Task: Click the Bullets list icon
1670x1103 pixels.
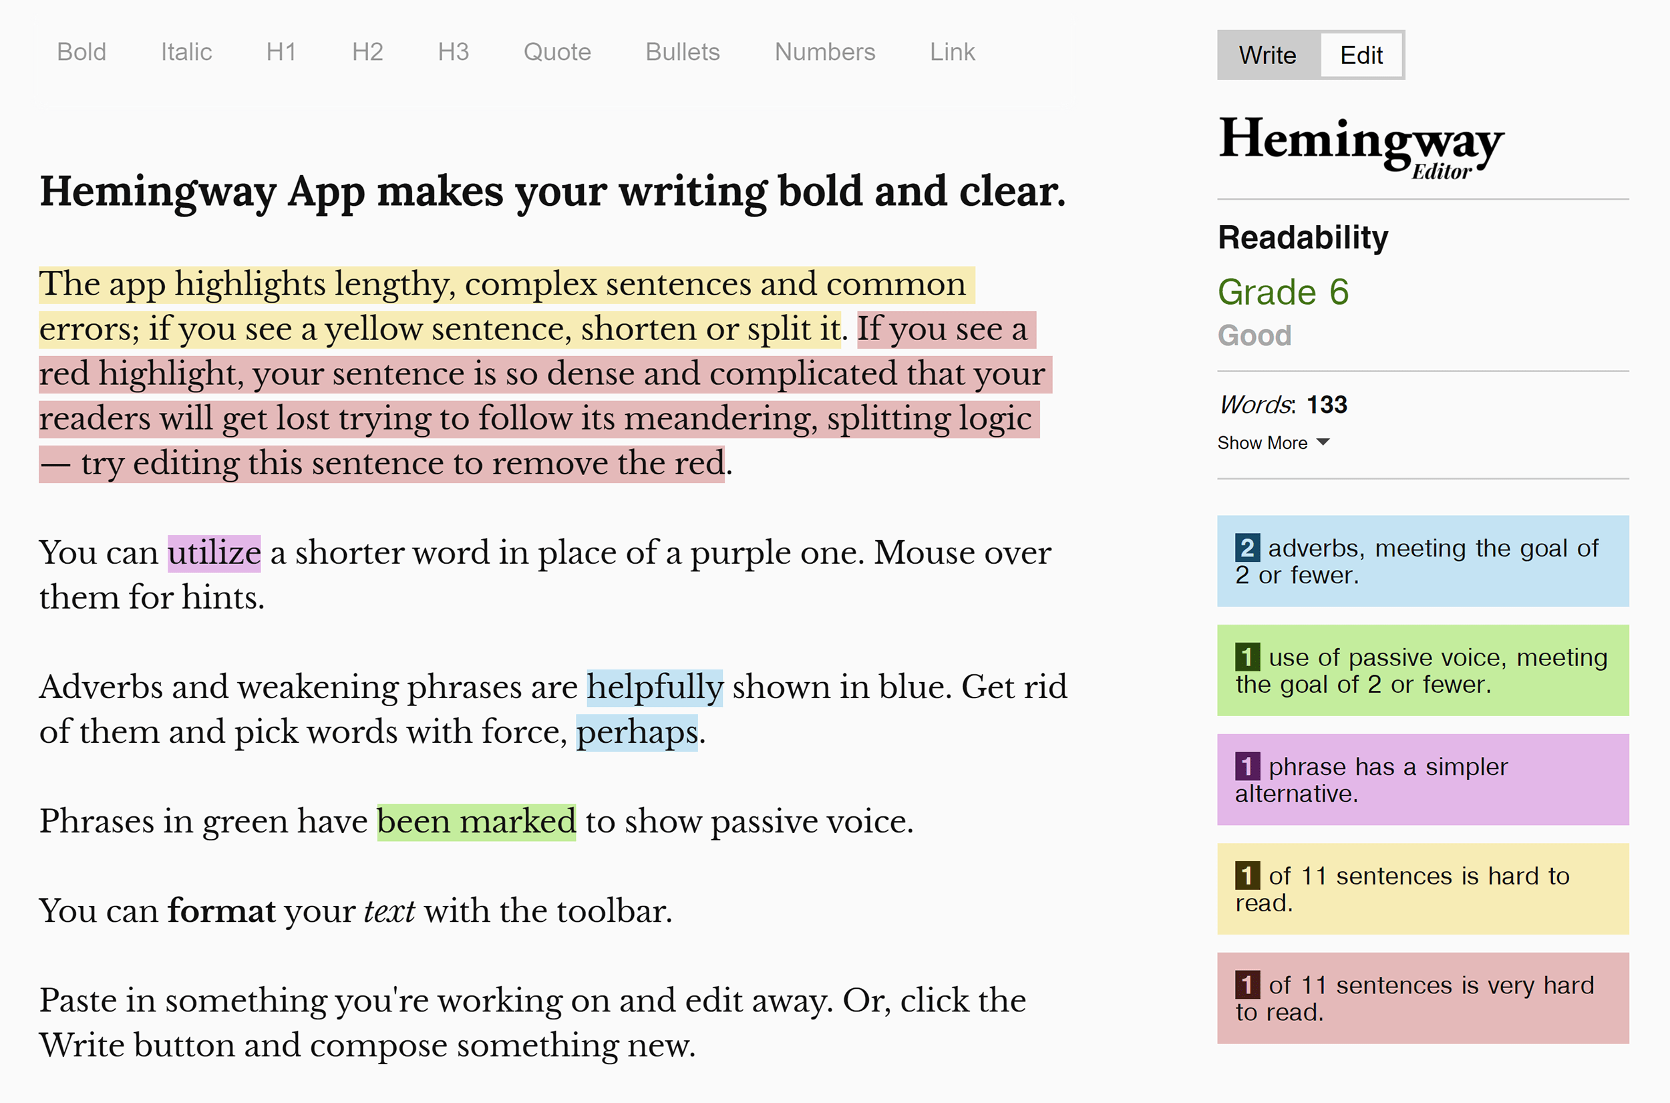Action: click(681, 51)
